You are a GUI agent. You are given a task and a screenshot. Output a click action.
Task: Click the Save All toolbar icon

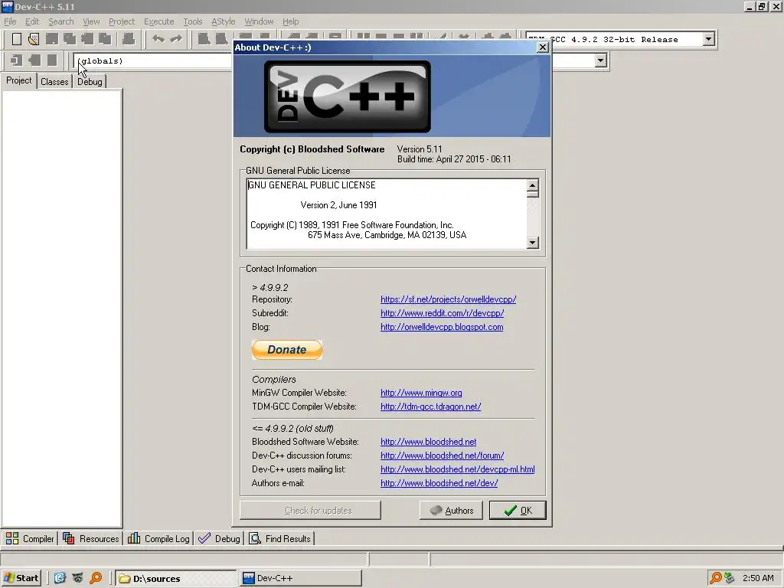tap(70, 39)
